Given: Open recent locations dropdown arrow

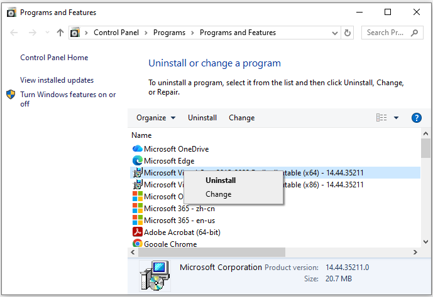Looking at the screenshot, I should coord(47,33).
